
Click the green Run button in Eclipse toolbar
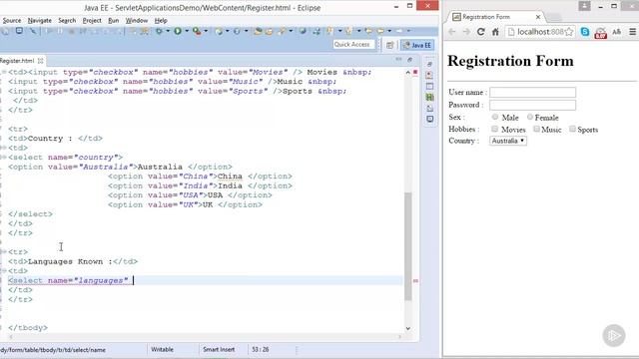click(x=178, y=31)
